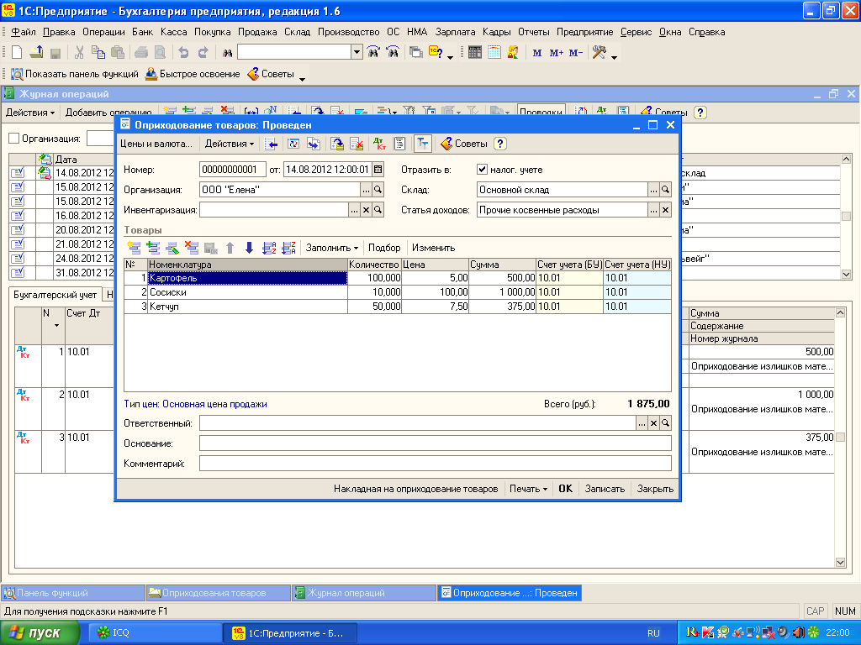Click the magnifier open icon beside Склад field
The image size is (861, 645).
tap(665, 190)
